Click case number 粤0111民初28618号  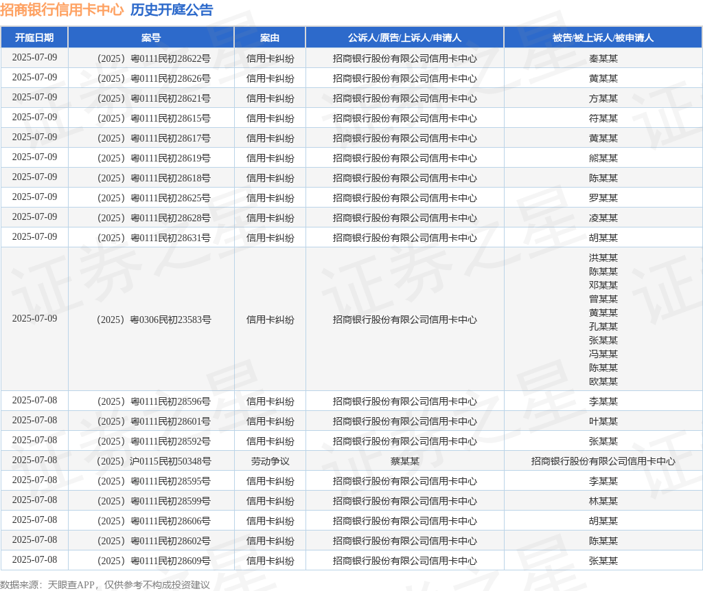pos(154,178)
